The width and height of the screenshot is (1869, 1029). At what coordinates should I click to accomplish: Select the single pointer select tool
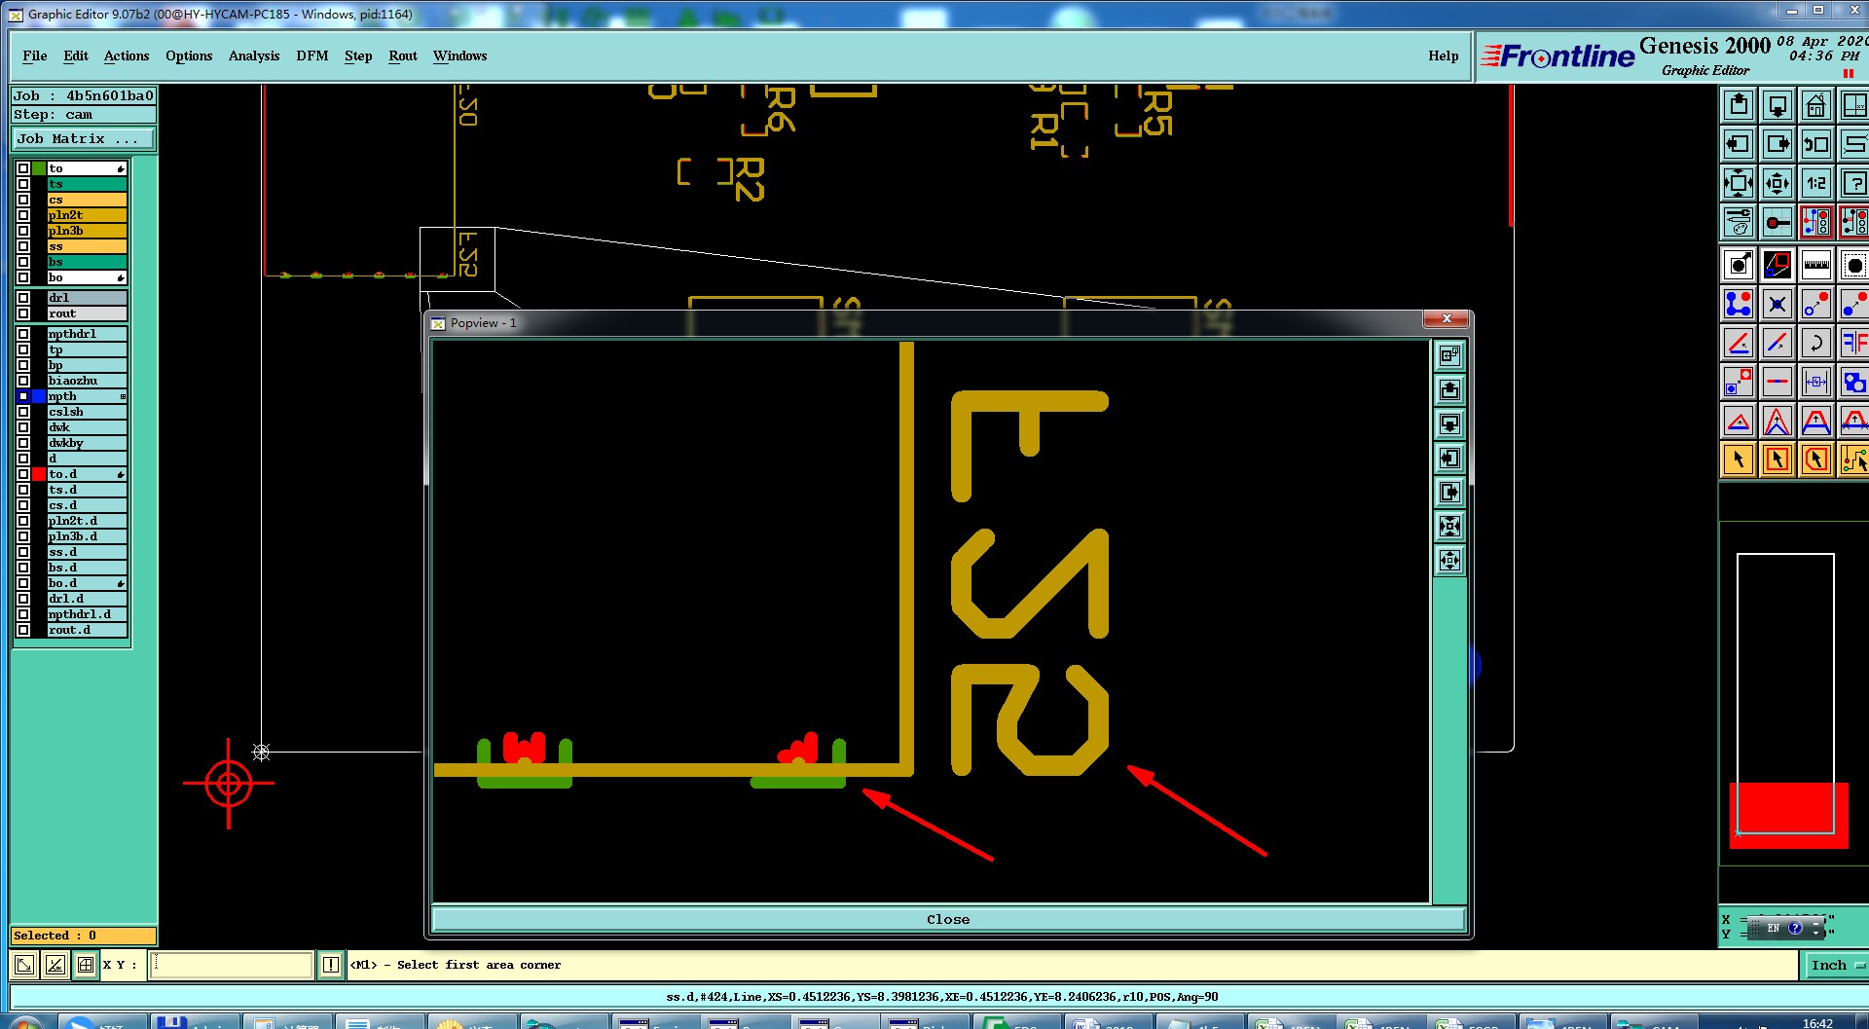click(1739, 459)
